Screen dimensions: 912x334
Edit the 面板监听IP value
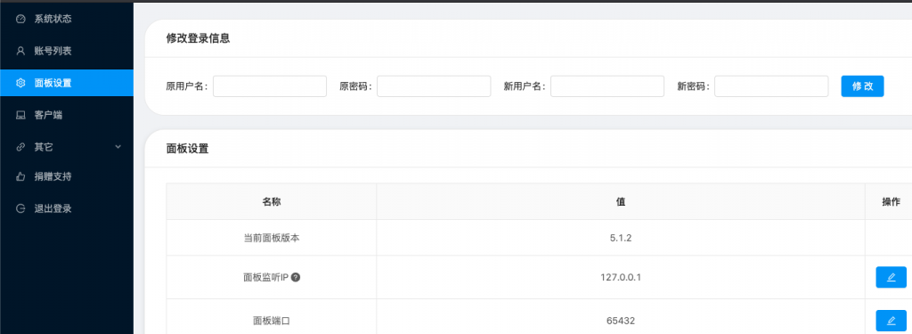coord(891,278)
